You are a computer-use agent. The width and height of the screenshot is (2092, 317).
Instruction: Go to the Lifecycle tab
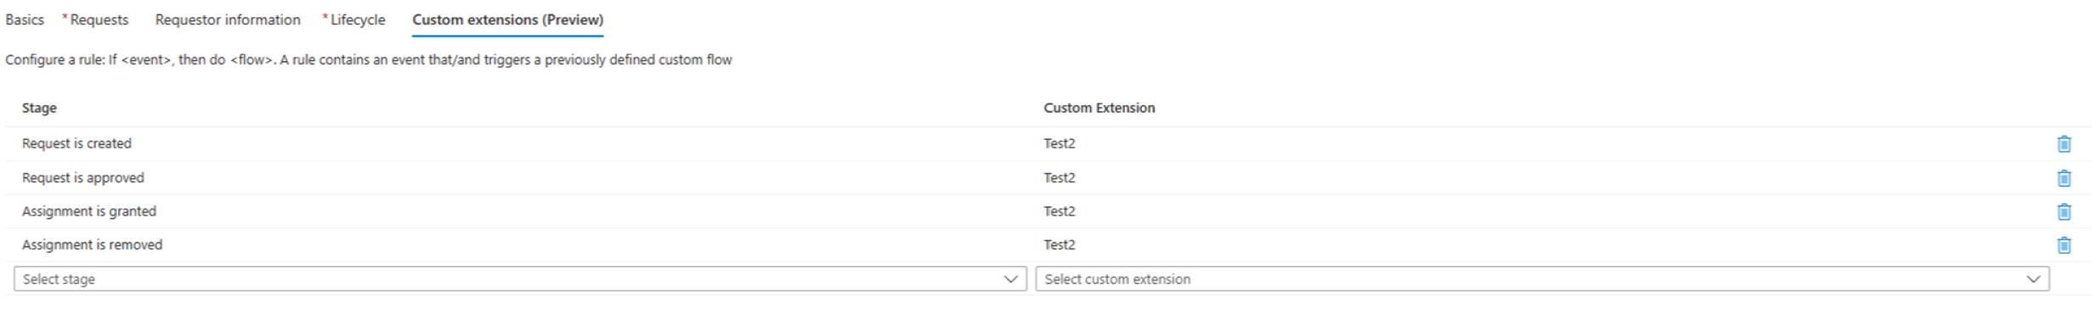pos(354,19)
